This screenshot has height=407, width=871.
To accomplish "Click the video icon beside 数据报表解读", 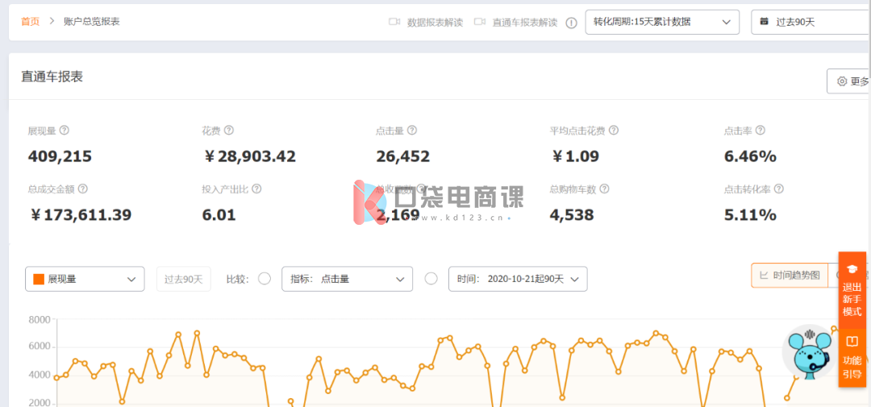I will (394, 23).
